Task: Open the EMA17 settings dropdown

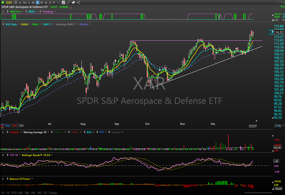Action: pyautogui.click(x=53, y=24)
